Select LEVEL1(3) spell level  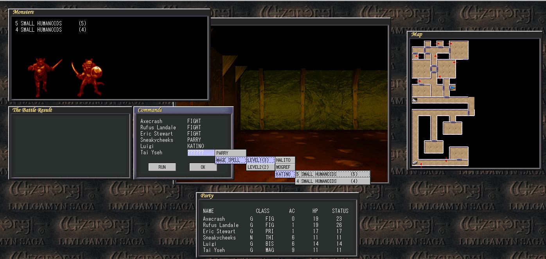click(x=260, y=160)
